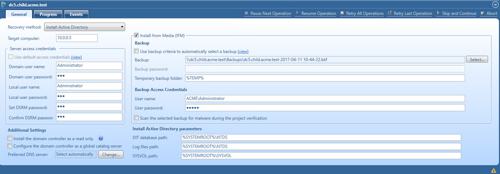Click the 'Server access credentials' group label

coord(33,48)
